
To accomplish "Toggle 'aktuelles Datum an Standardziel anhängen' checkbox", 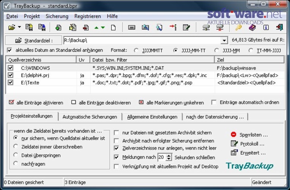I will coord(9,50).
